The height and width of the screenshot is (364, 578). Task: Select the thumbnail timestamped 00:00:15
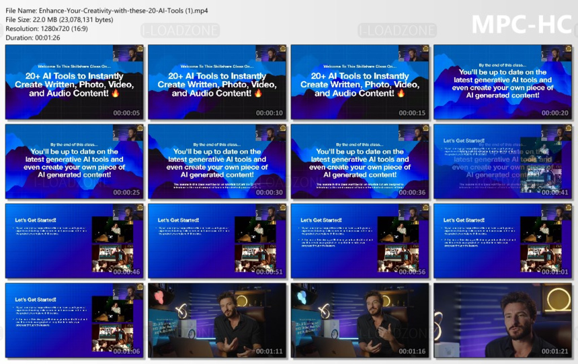tap(360, 82)
